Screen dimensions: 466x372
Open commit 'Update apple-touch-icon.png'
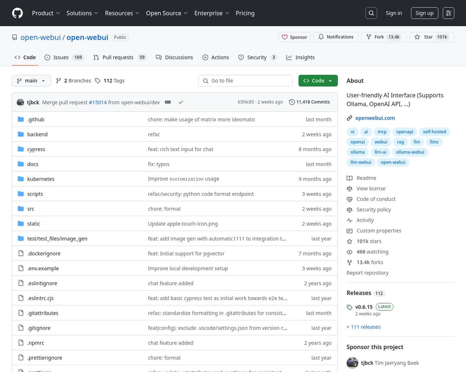click(183, 224)
